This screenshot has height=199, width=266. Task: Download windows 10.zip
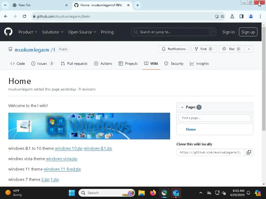coord(69,148)
